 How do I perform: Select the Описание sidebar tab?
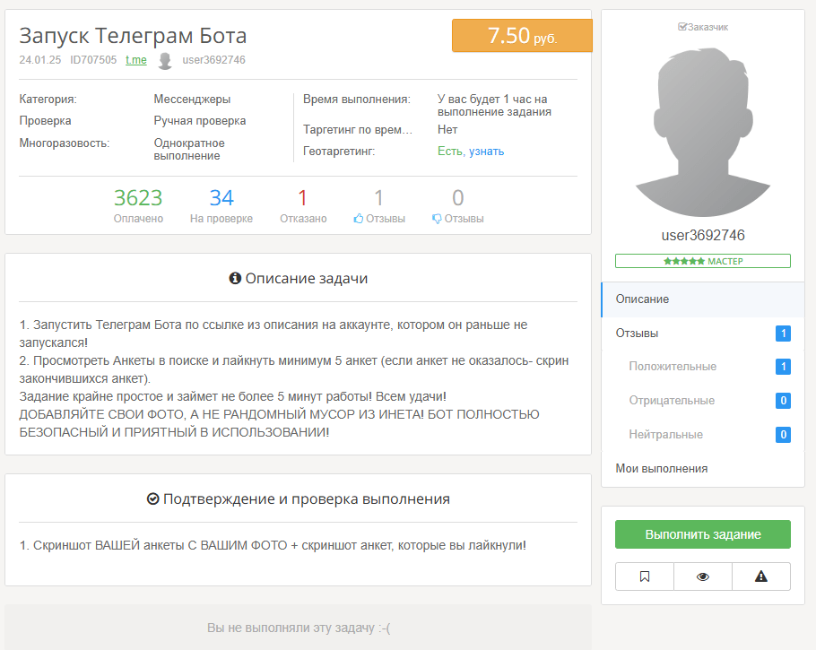[x=702, y=299]
